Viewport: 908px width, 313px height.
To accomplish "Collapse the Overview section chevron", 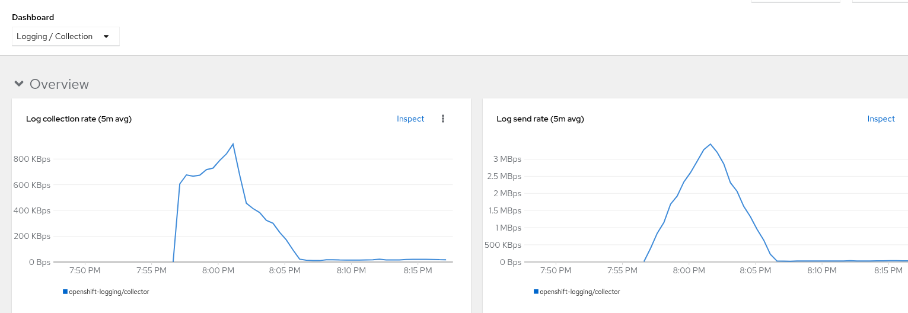I will click(19, 84).
